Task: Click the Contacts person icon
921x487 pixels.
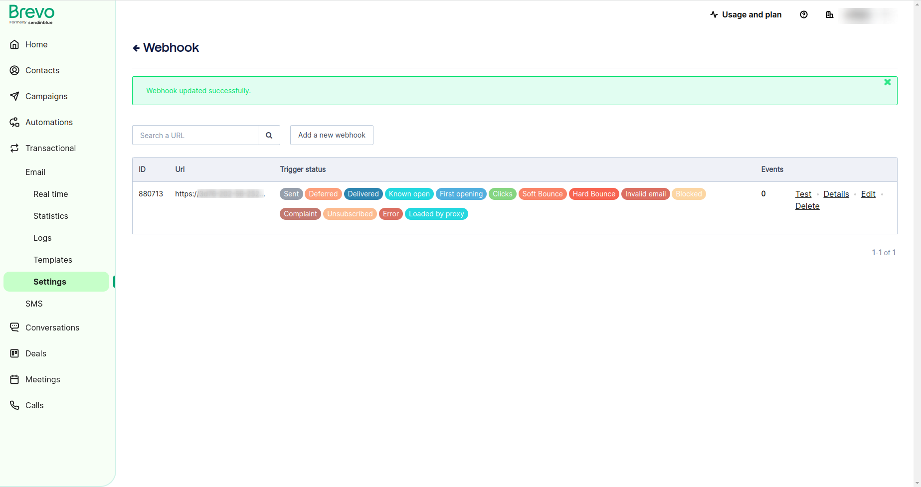Action: 14,70
